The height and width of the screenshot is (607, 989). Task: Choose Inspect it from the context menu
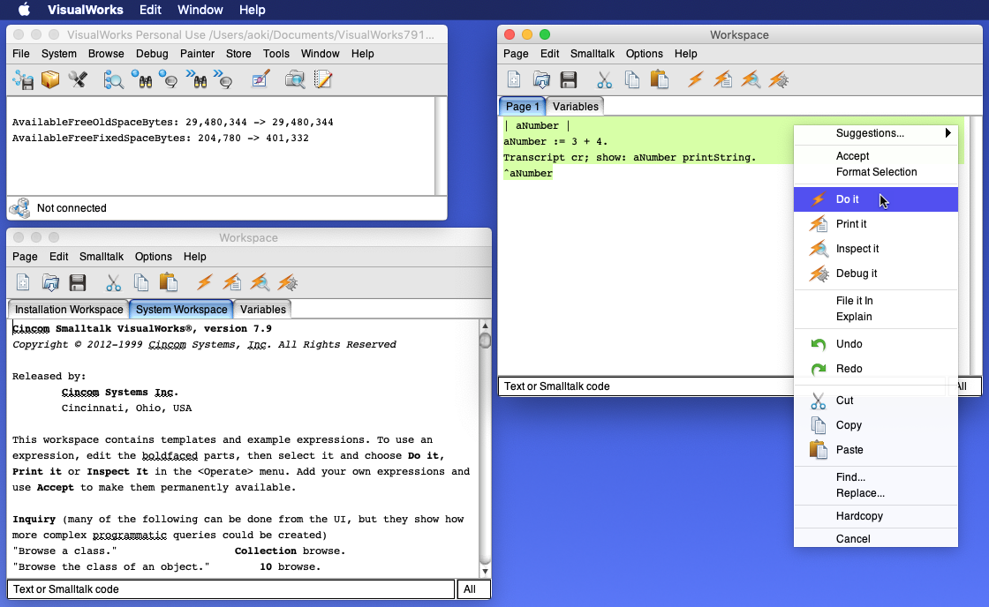[x=875, y=248]
